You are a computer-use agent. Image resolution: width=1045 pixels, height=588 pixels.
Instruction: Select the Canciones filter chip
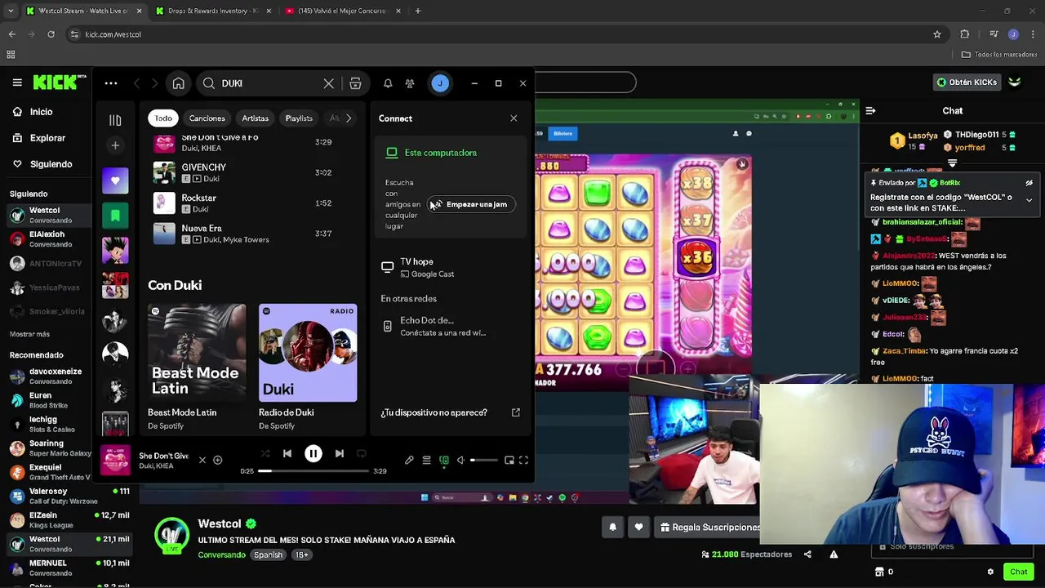207,118
